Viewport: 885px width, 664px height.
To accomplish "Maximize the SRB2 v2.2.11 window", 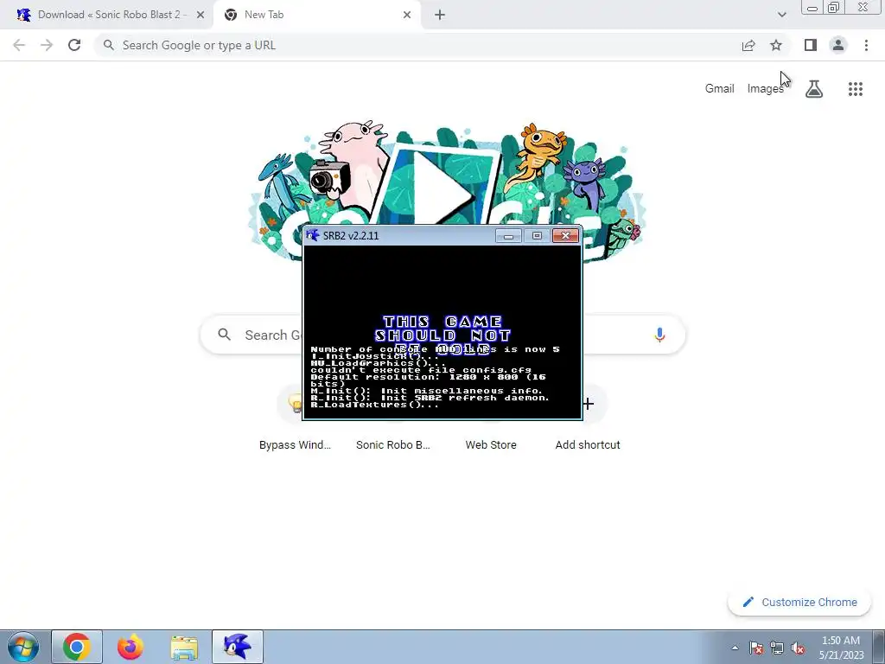I will [537, 235].
